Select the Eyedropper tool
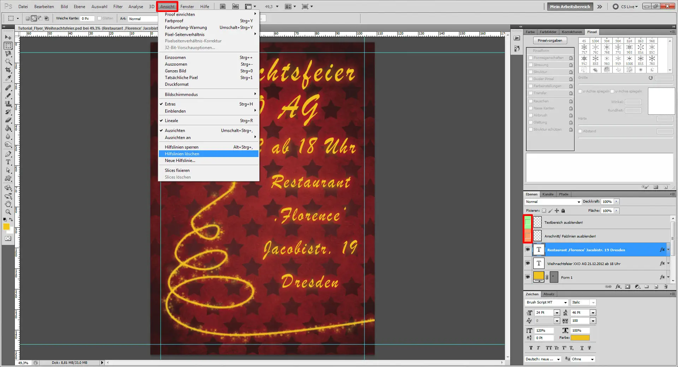The height and width of the screenshot is (367, 678). click(x=8, y=78)
